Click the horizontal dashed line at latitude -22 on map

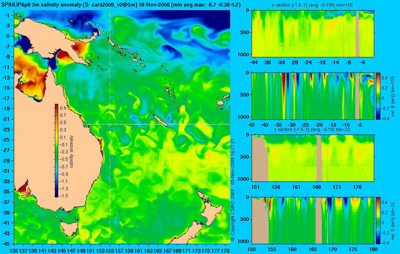tap(157, 124)
